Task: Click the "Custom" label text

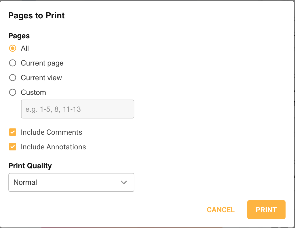Action: tap(33, 93)
